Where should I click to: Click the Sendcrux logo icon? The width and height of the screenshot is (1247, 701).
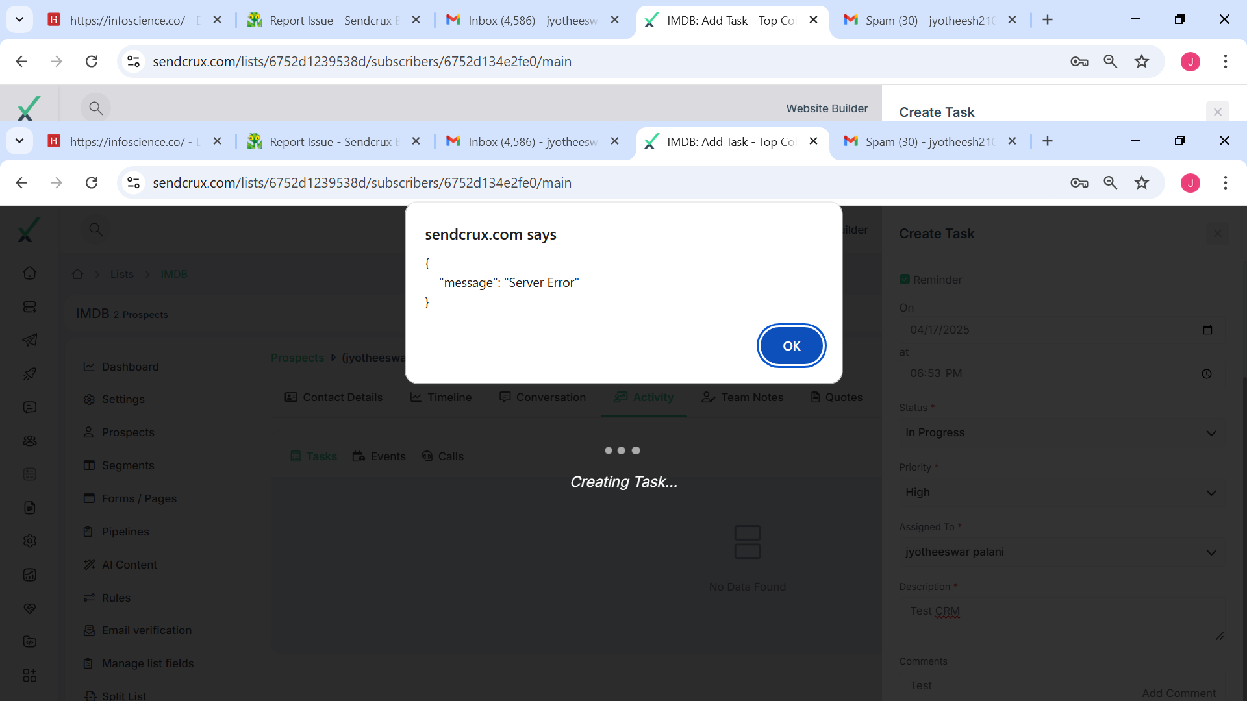coord(29,230)
